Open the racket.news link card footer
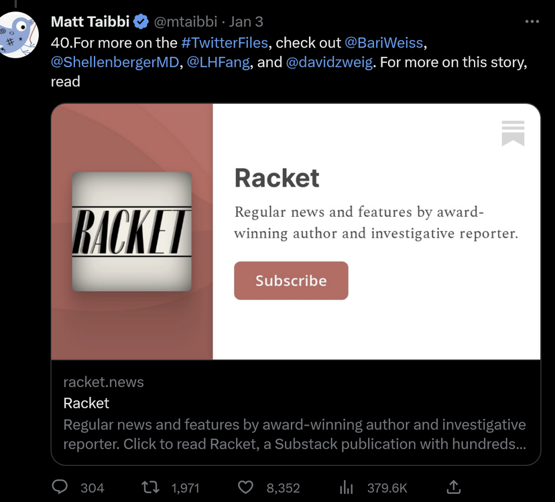 click(295, 413)
